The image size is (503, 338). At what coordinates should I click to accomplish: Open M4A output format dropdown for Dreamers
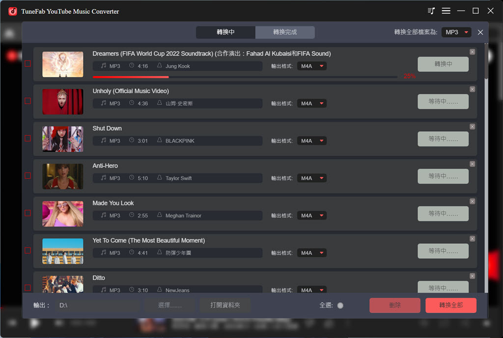312,66
